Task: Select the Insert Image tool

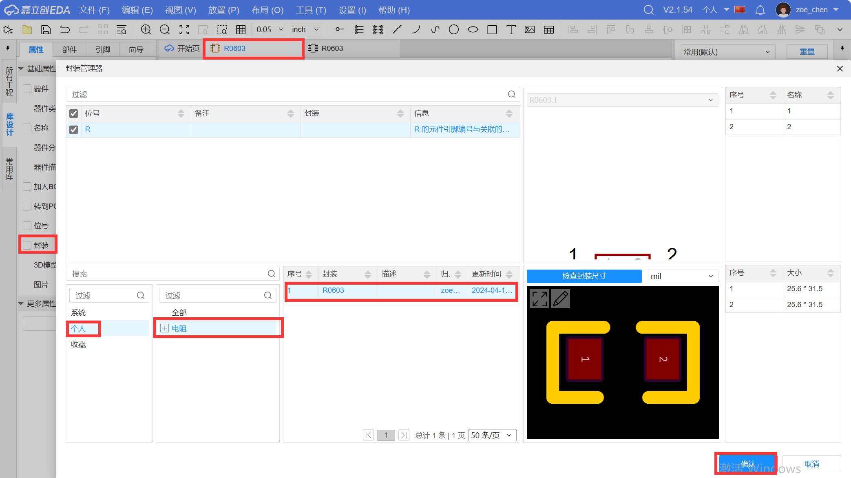Action: pos(530,29)
